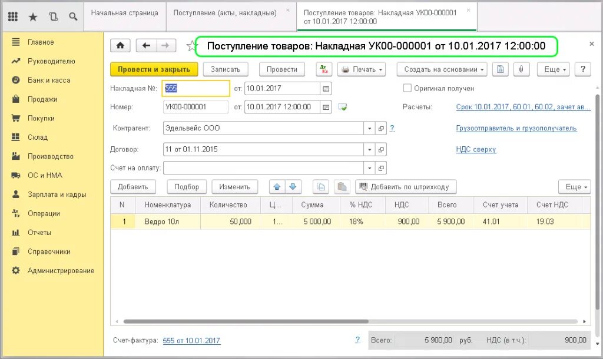Click Подбор button

[187, 187]
